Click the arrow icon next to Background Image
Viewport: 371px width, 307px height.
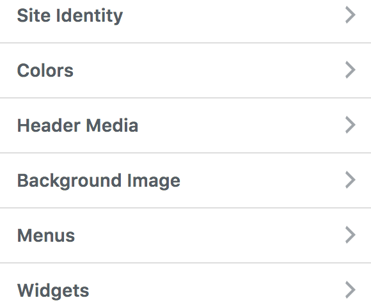(x=351, y=180)
